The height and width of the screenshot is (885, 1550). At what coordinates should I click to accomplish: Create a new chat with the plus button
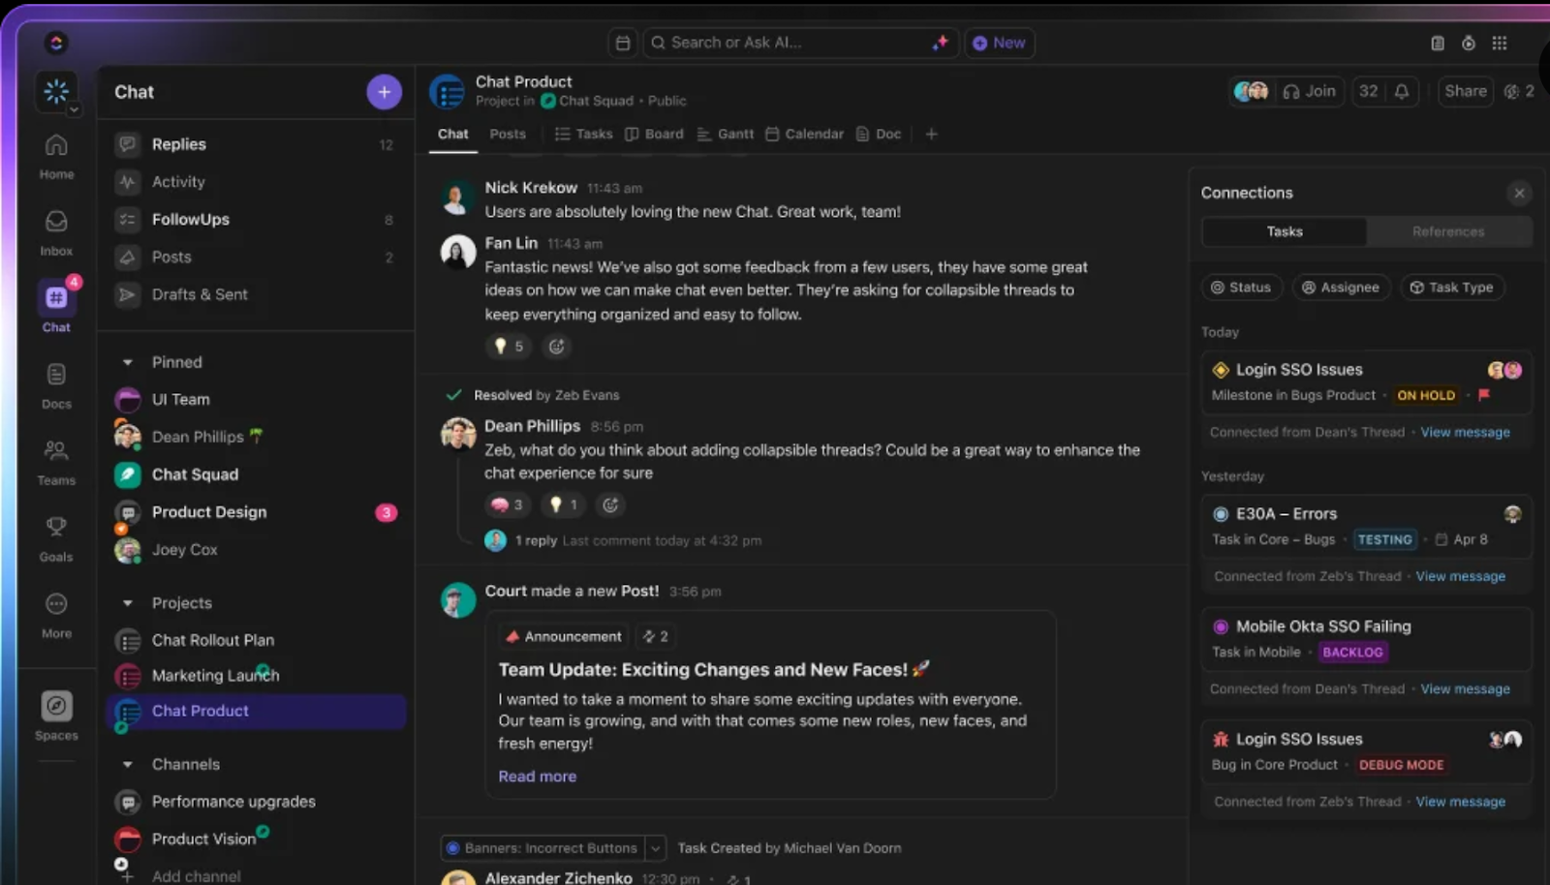coord(384,91)
